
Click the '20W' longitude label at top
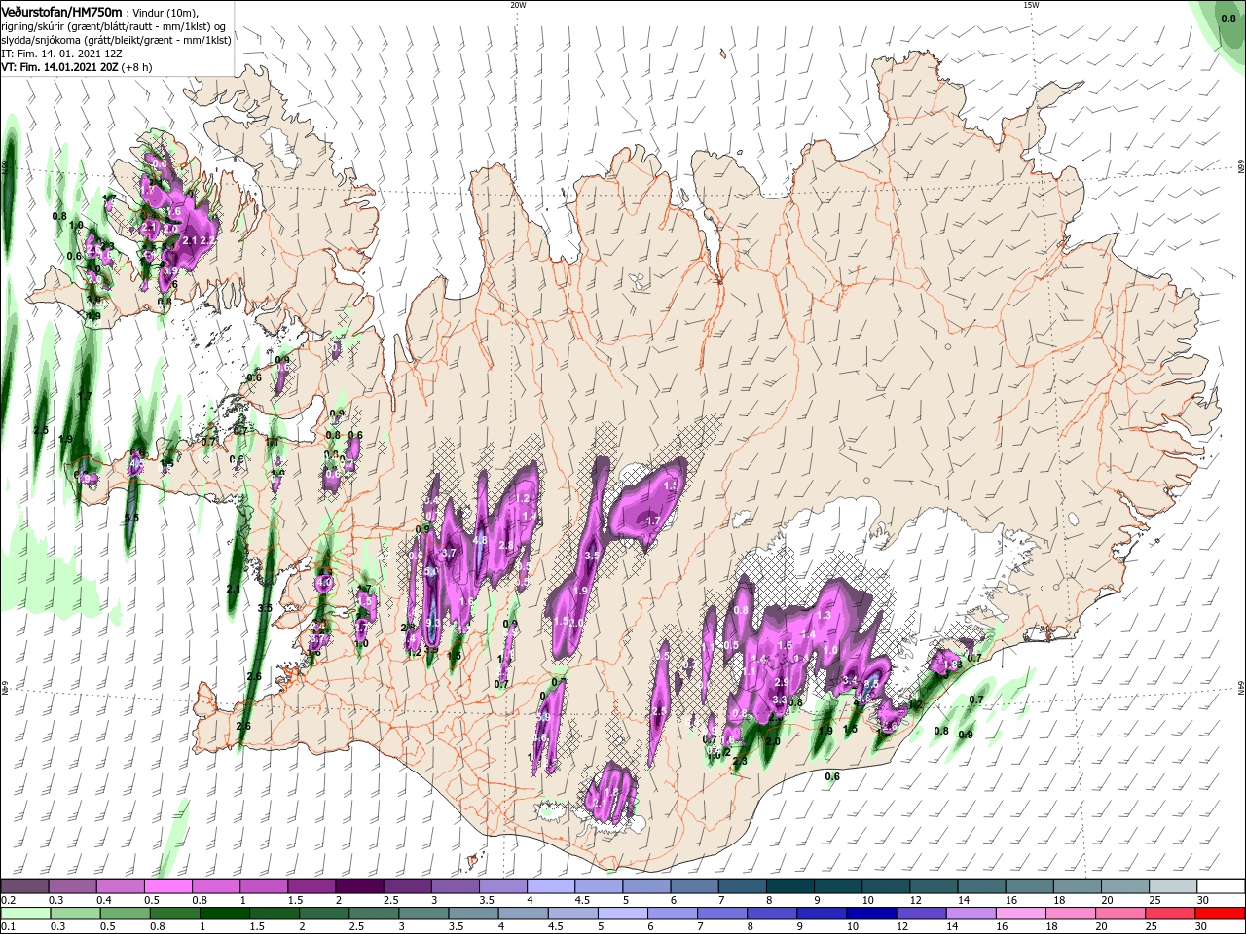[x=518, y=5]
